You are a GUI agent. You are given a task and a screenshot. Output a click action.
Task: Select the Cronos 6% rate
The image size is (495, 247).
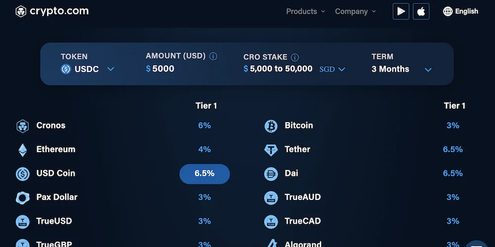pos(204,126)
